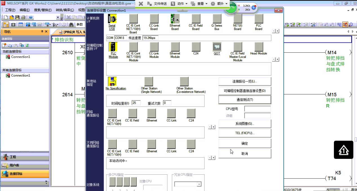The width and height of the screenshot is (357, 191).
Task: Click the 连接路径一览(L)... button
Action: point(245,81)
